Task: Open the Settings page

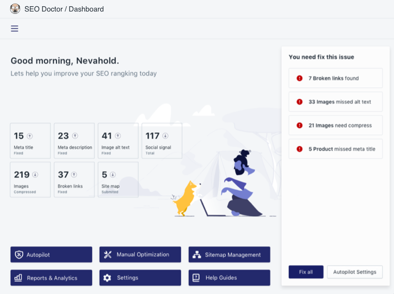Action: click(x=140, y=278)
